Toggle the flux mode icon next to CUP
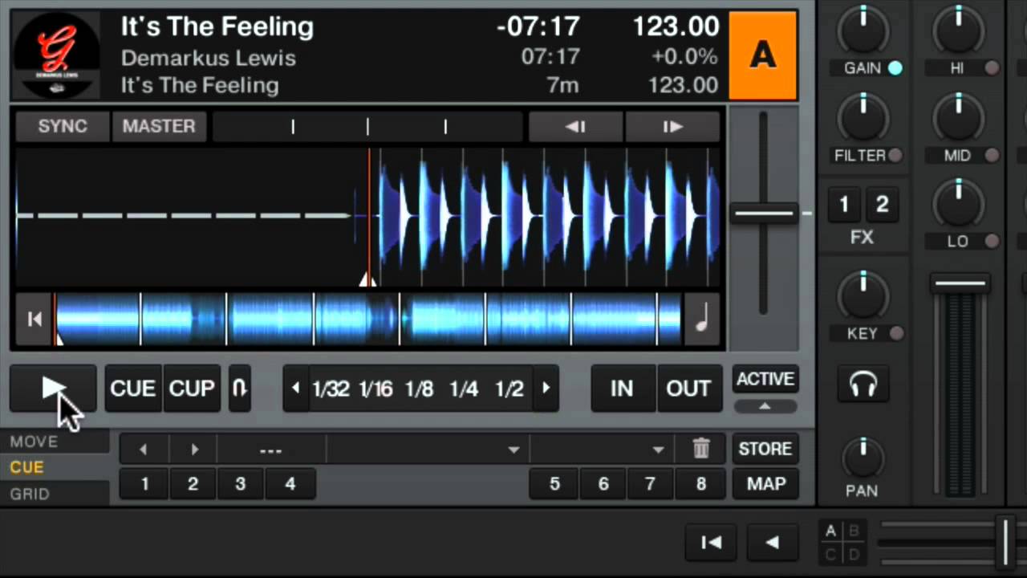 (x=239, y=389)
